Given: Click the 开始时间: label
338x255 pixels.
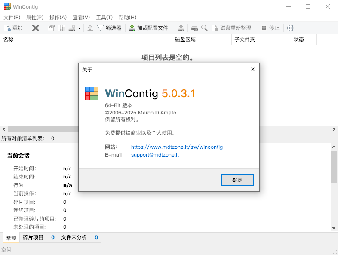Looking at the screenshot, I should tap(25, 168).
